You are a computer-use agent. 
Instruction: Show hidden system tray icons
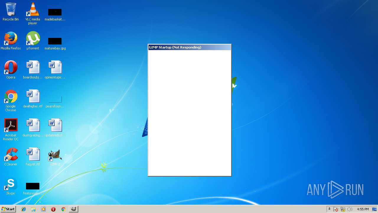pos(329,209)
